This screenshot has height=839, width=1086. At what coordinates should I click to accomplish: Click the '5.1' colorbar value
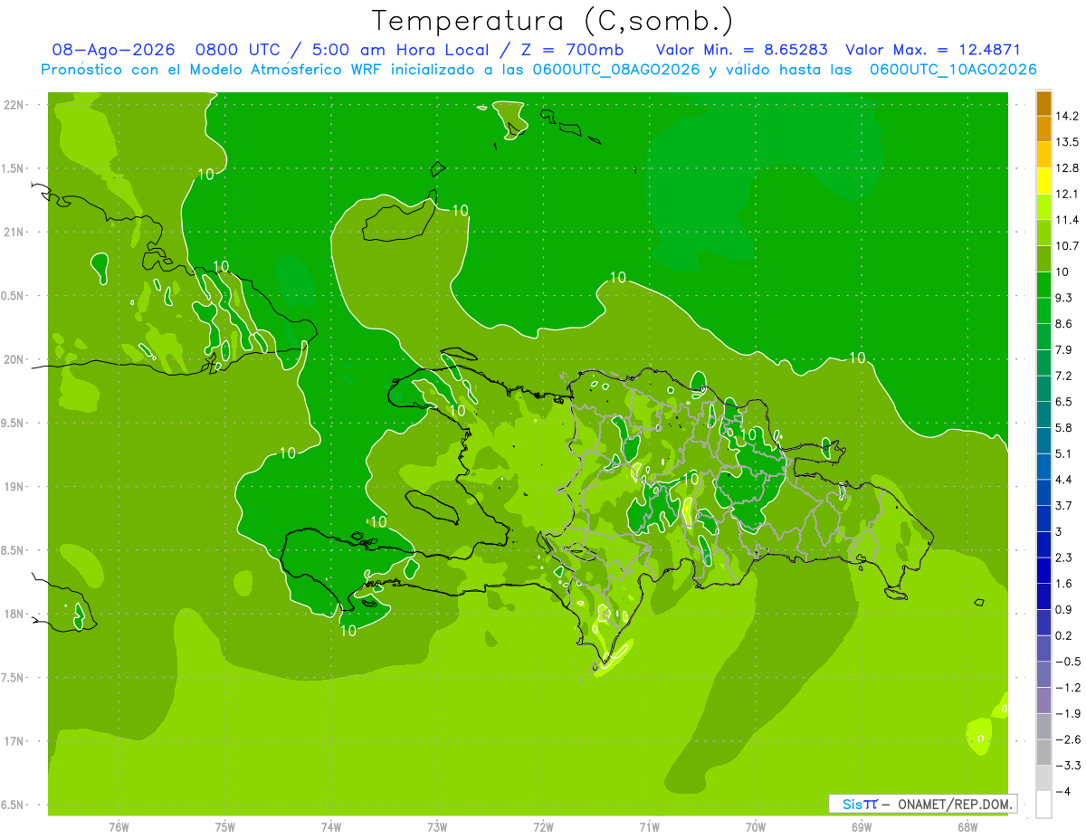pos(1065,453)
